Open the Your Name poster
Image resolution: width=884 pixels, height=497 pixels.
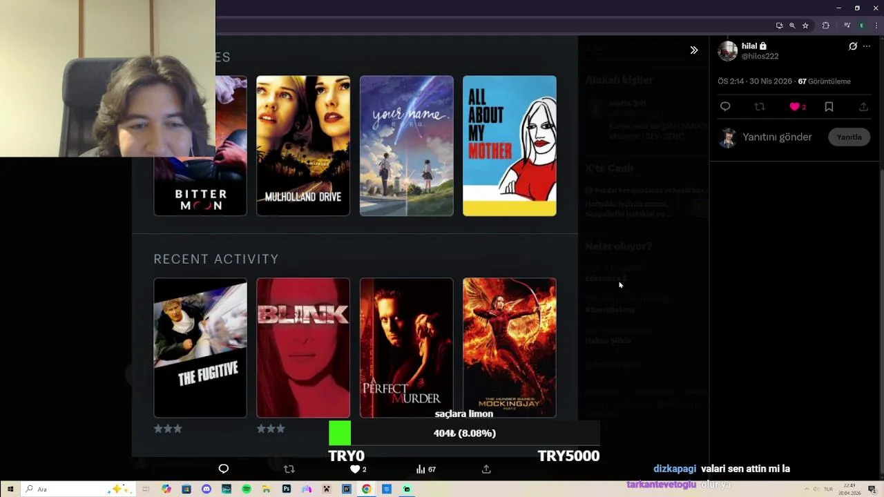pyautogui.click(x=406, y=146)
